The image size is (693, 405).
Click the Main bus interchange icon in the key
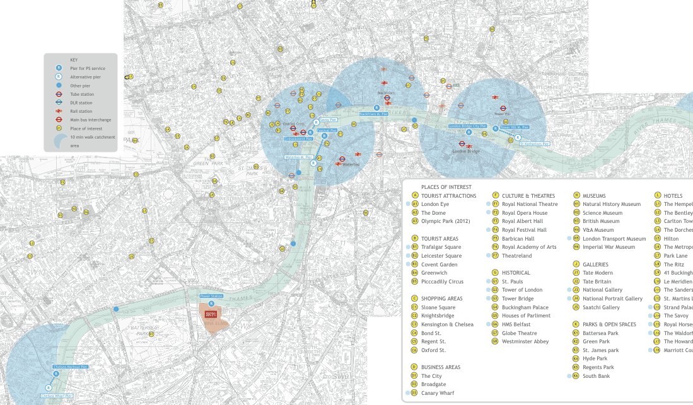click(59, 120)
